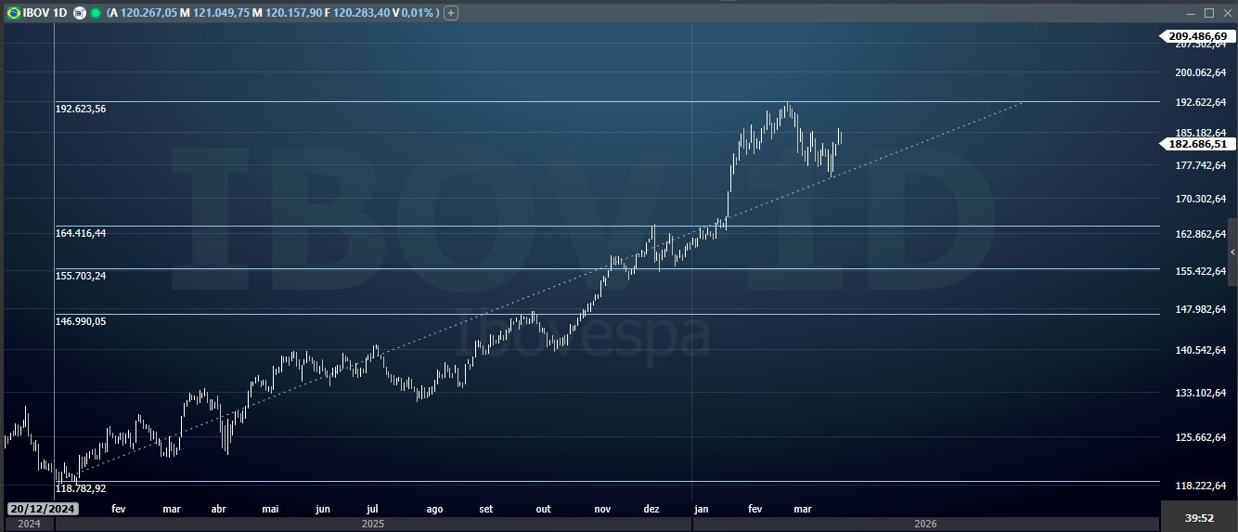Click the current price tag 182.686,51

tap(1197, 144)
